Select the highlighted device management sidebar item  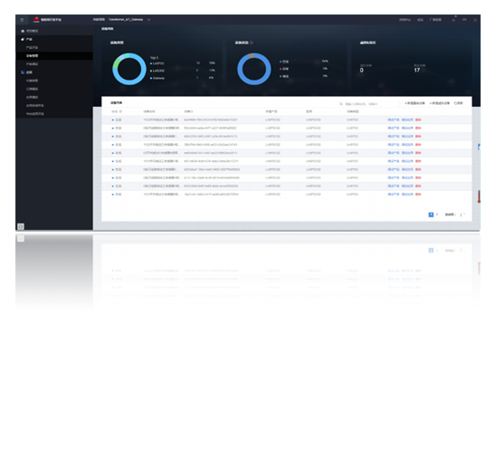(54, 55)
